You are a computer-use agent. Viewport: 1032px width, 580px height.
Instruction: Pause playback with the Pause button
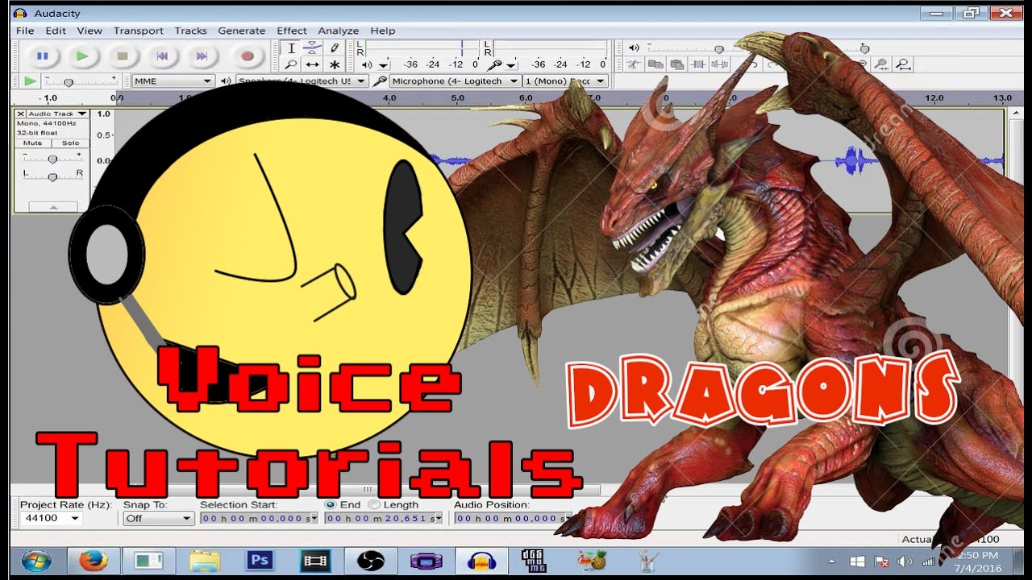point(43,56)
